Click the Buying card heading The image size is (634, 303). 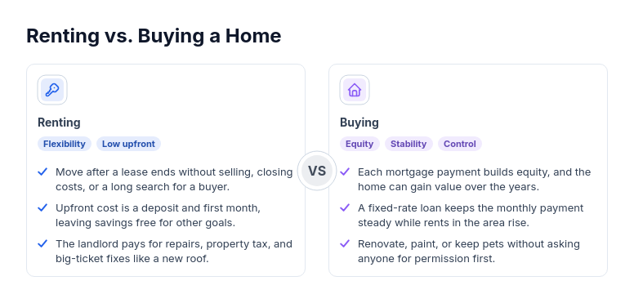pyautogui.click(x=359, y=123)
